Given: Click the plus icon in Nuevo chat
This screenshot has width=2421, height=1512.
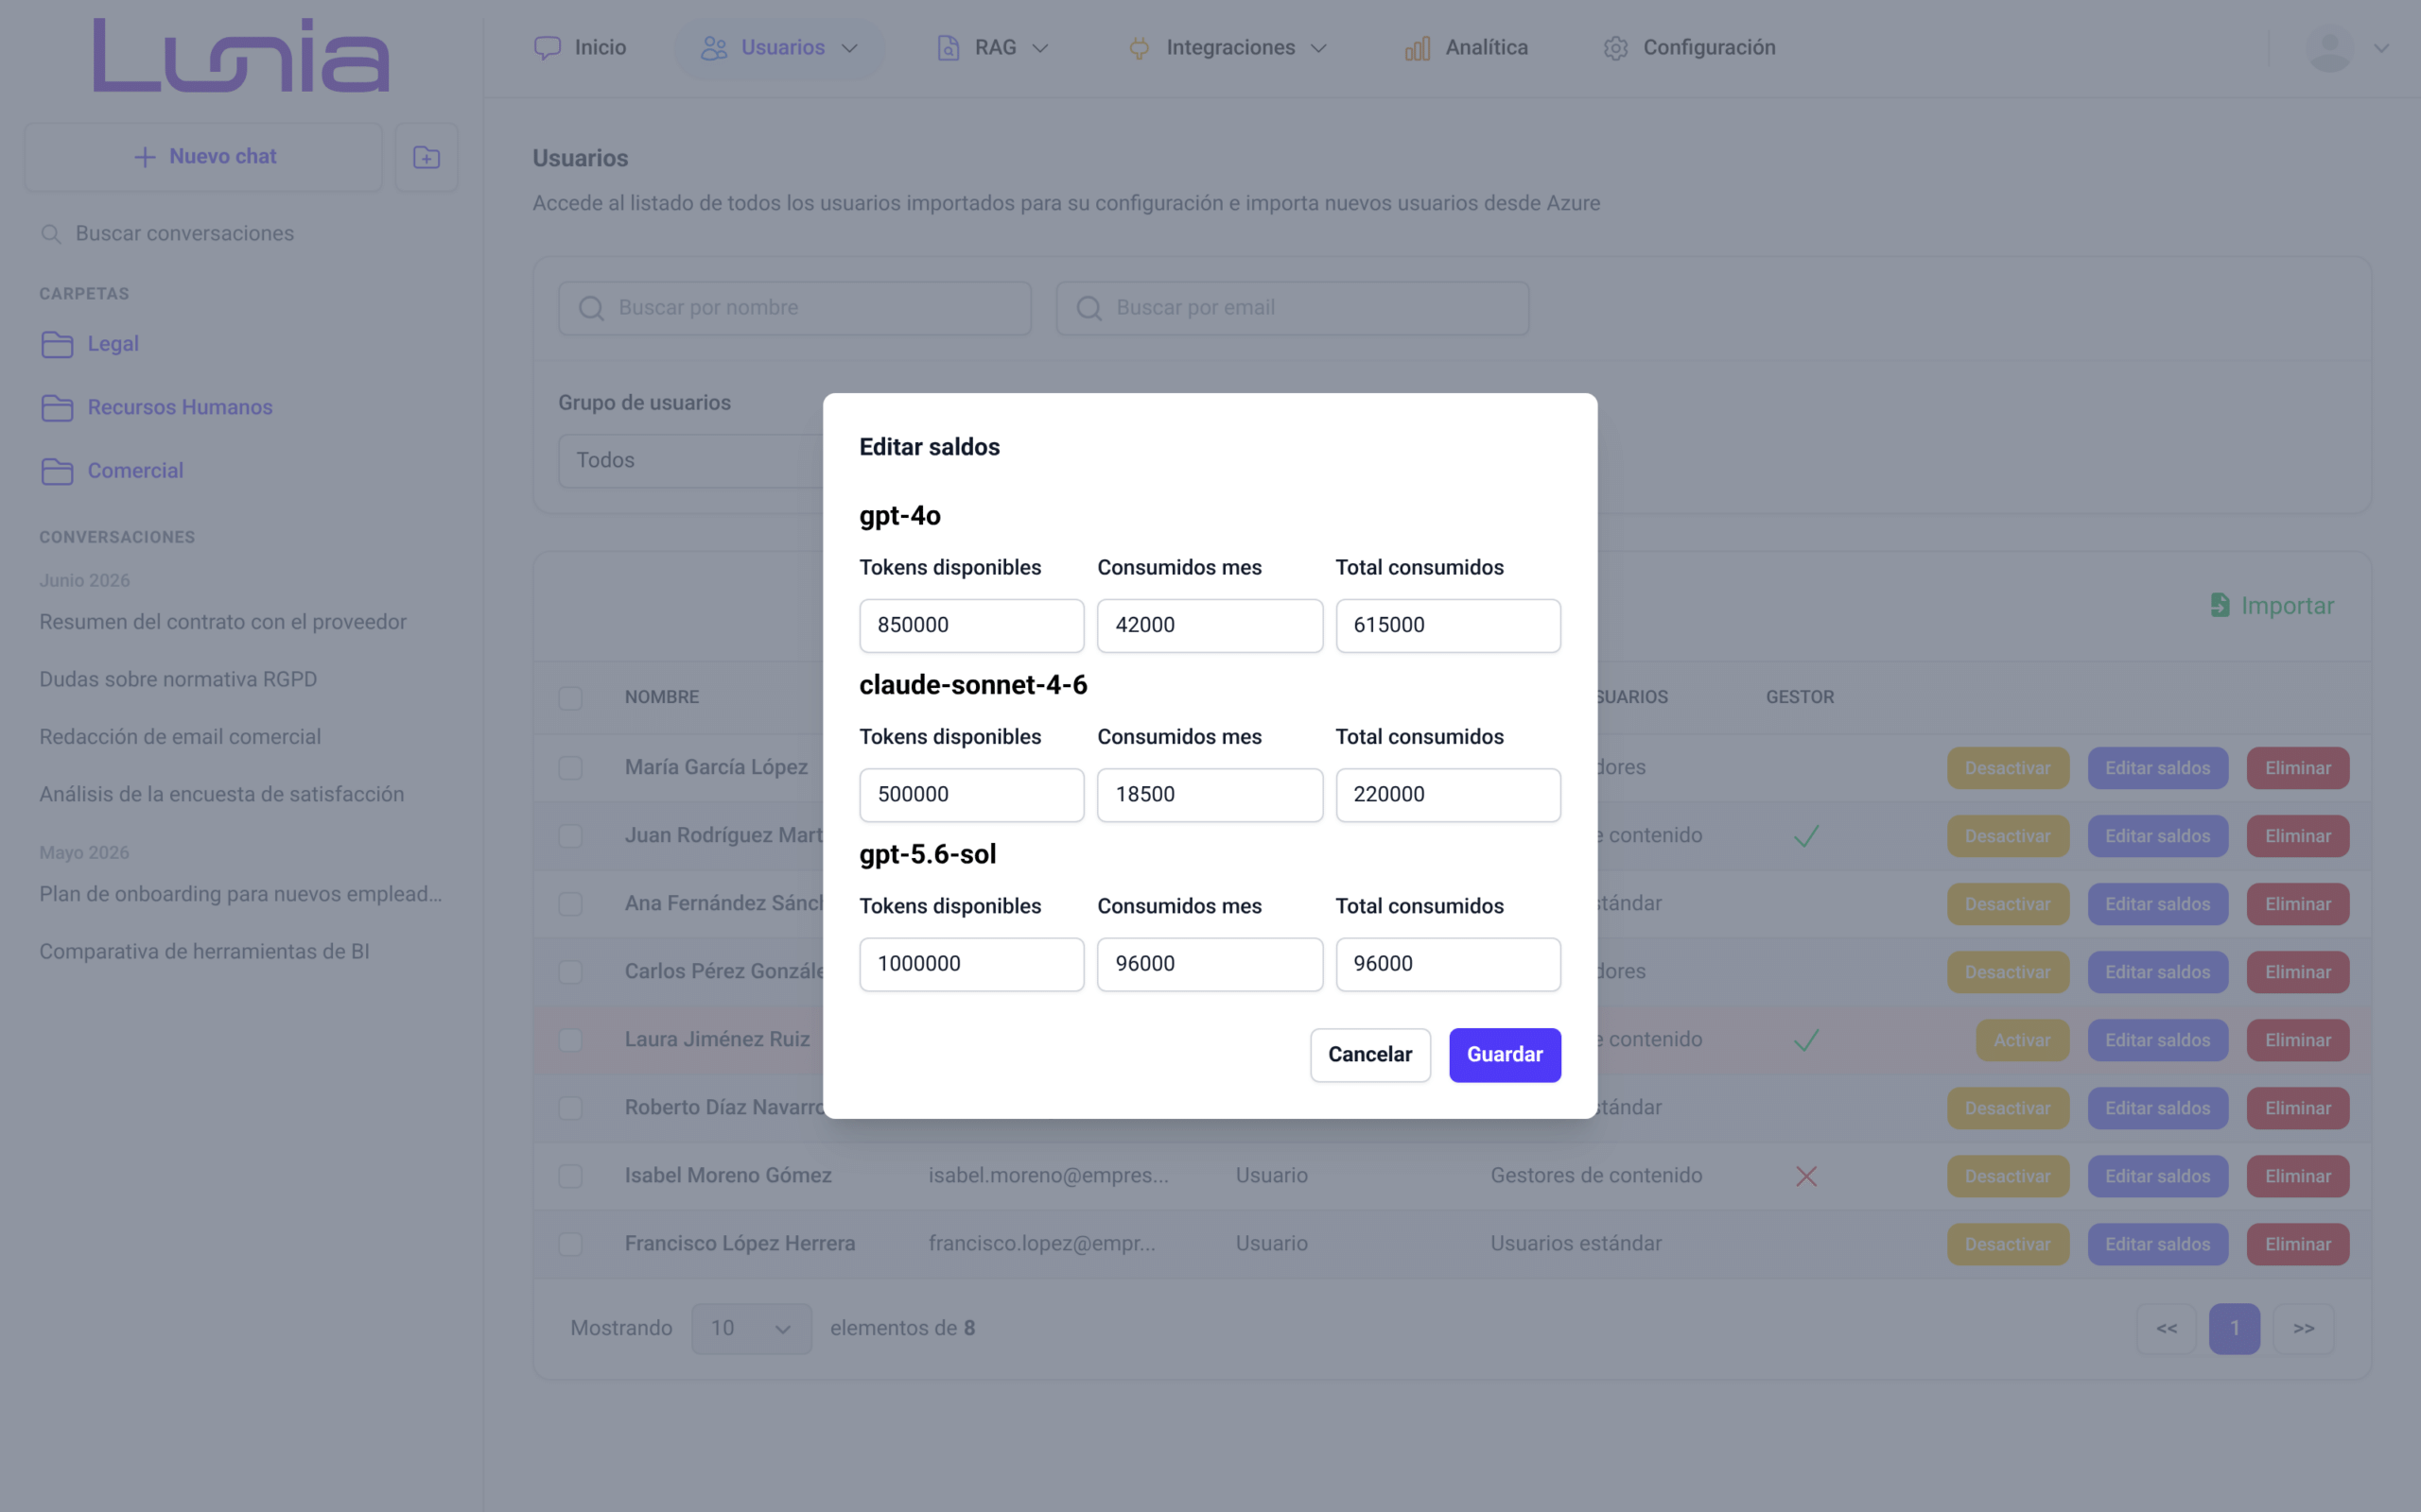Looking at the screenshot, I should 145,157.
